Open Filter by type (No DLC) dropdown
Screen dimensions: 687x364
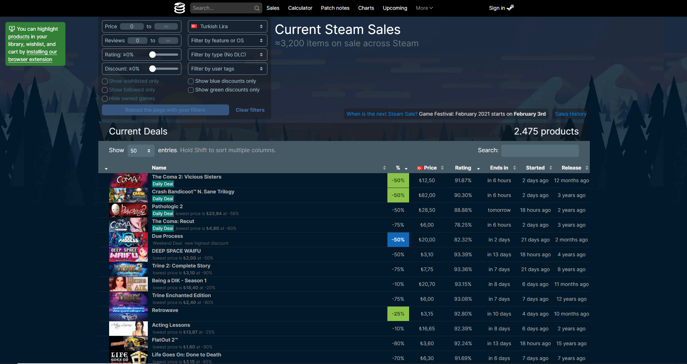(x=228, y=55)
